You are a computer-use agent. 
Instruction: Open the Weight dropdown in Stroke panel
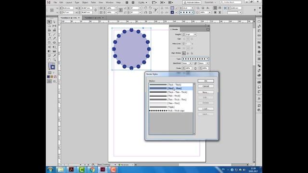point(195,34)
